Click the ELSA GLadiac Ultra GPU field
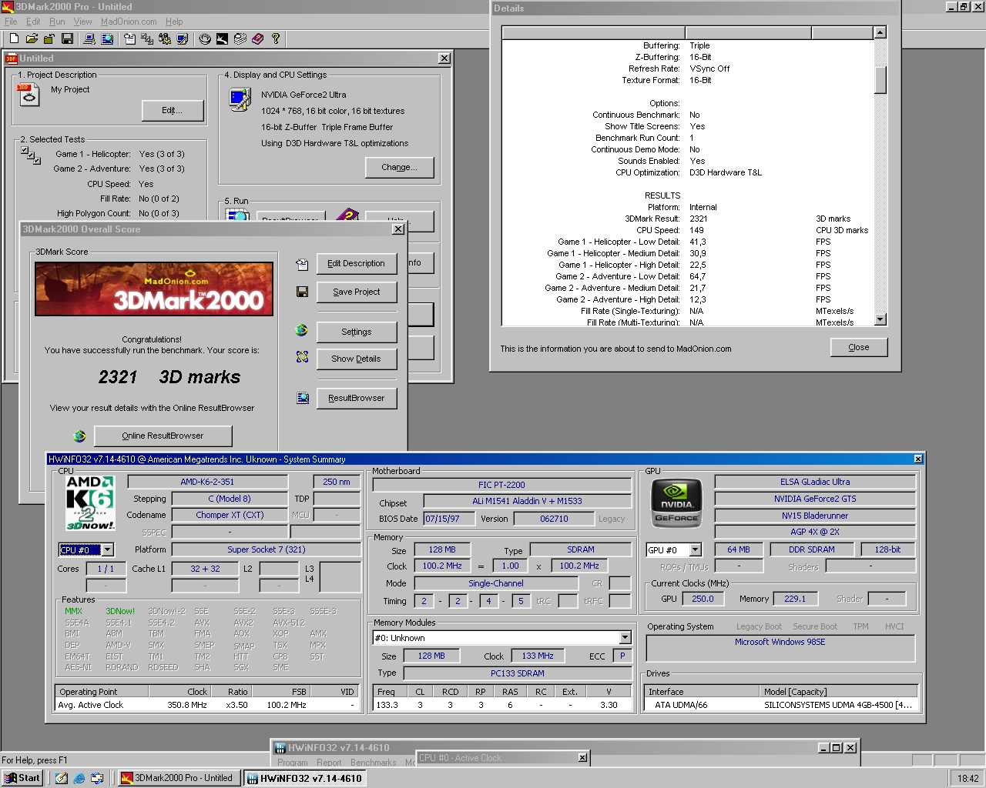 tap(815, 482)
